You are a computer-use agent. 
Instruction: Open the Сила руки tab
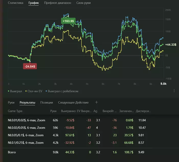(83, 3)
